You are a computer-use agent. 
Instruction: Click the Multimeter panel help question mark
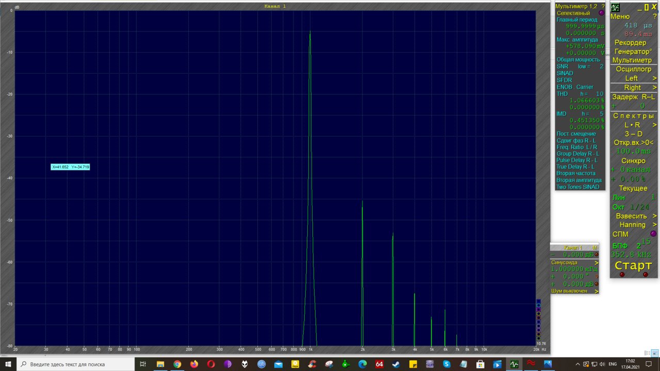(x=603, y=6)
